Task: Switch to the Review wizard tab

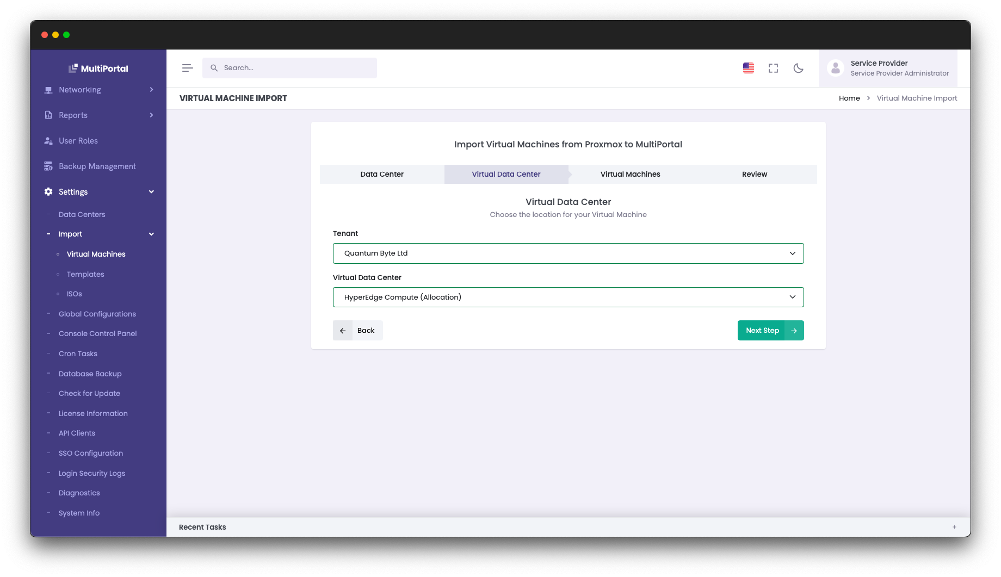Action: point(755,174)
